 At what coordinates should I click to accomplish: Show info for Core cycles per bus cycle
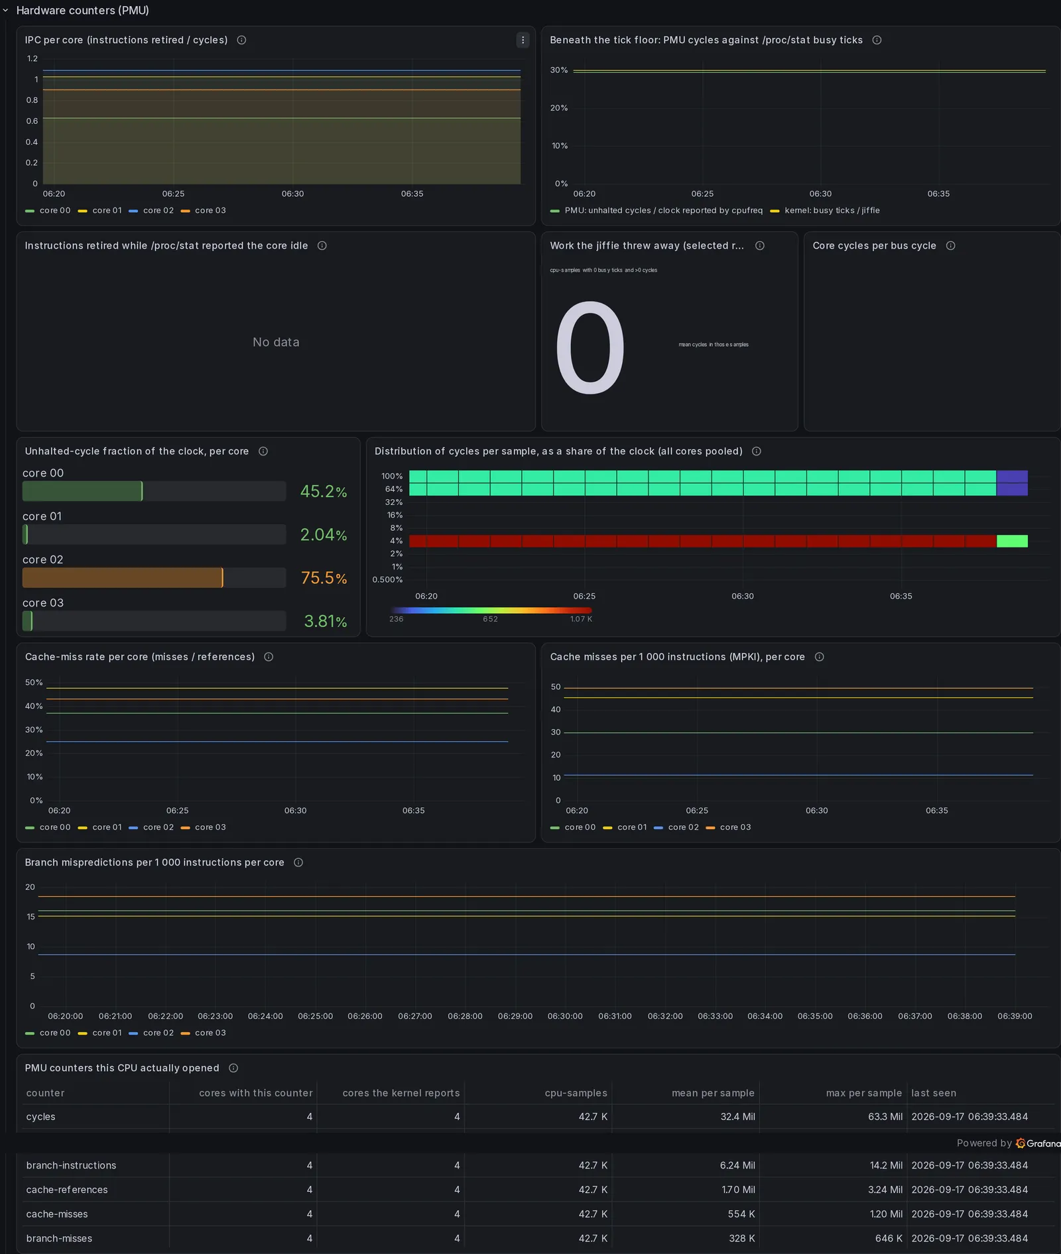click(x=950, y=246)
